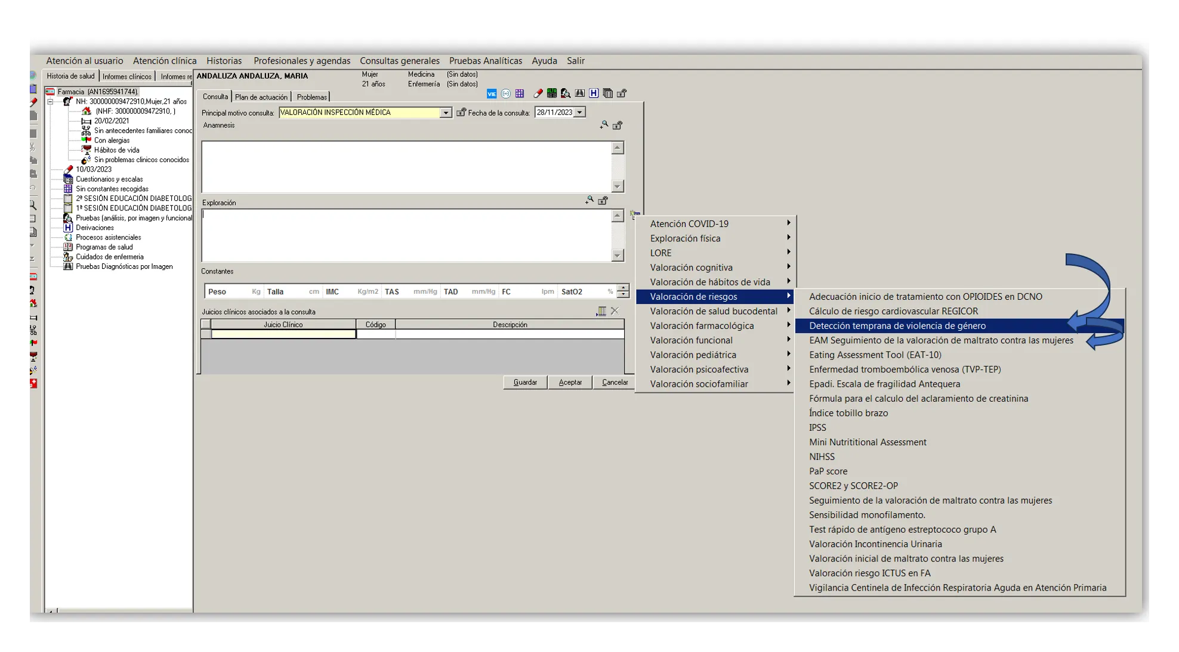Click the Código column header

(x=375, y=324)
